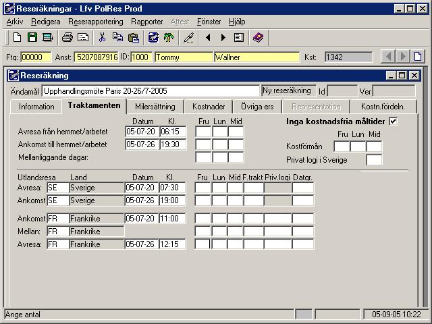Click Datgr. box in Ankomst Frankrike row

pyautogui.click(x=303, y=219)
